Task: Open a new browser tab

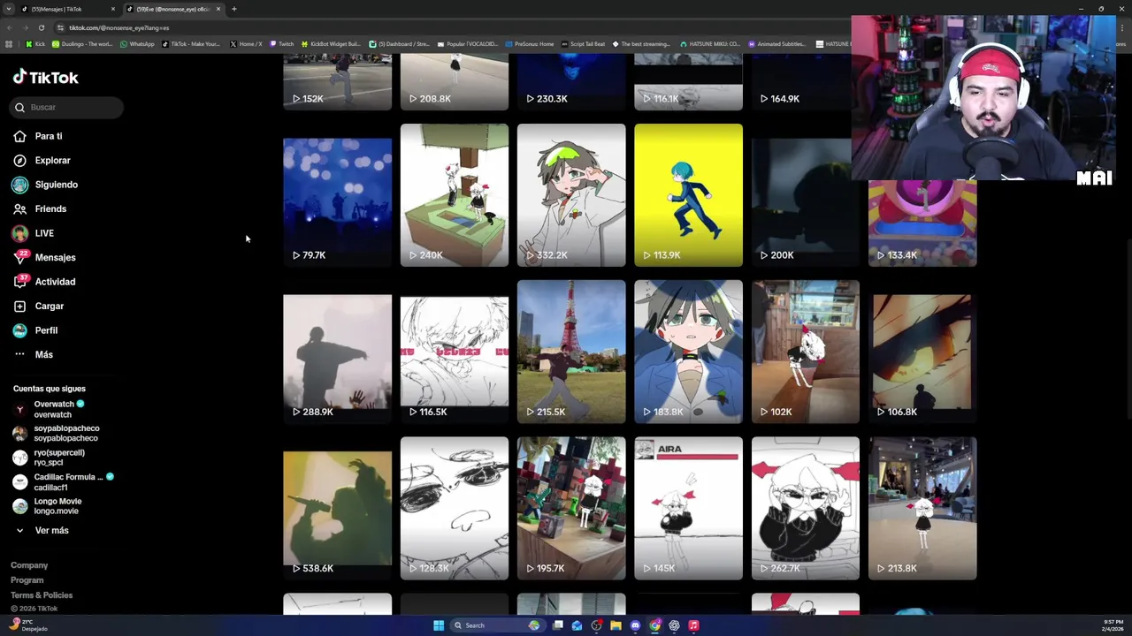Action: 233,9
